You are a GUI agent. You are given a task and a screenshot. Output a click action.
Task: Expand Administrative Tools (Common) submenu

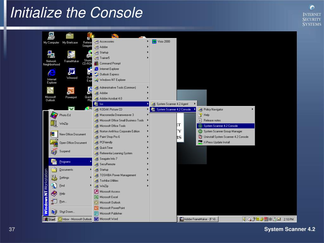[x=122, y=88]
